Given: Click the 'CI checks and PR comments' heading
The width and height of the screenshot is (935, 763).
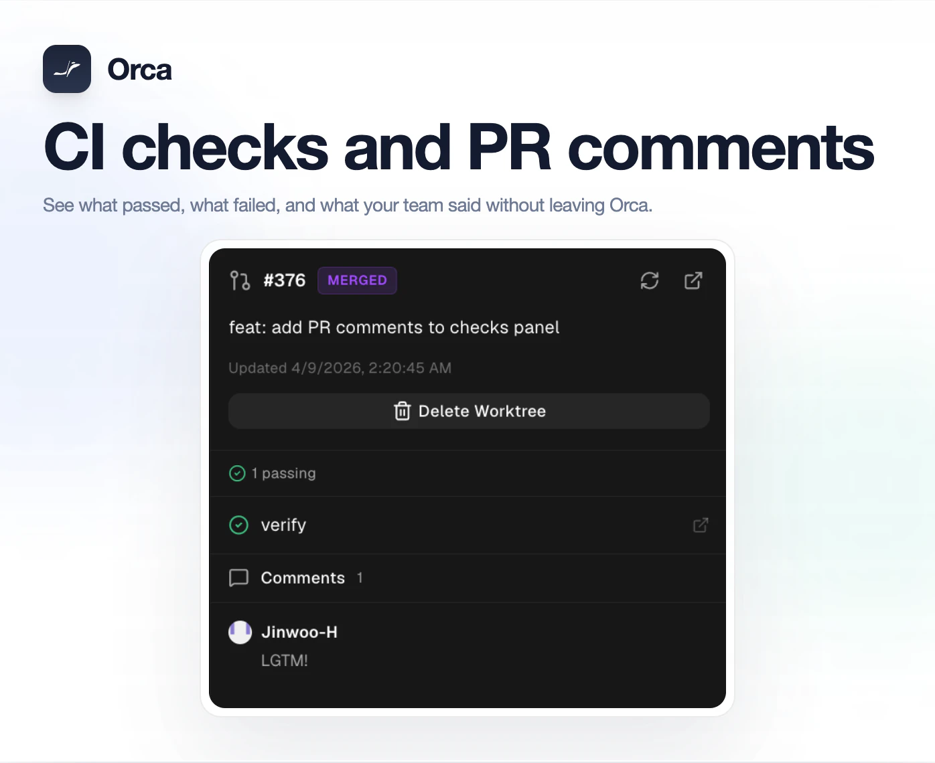Looking at the screenshot, I should 459,147.
